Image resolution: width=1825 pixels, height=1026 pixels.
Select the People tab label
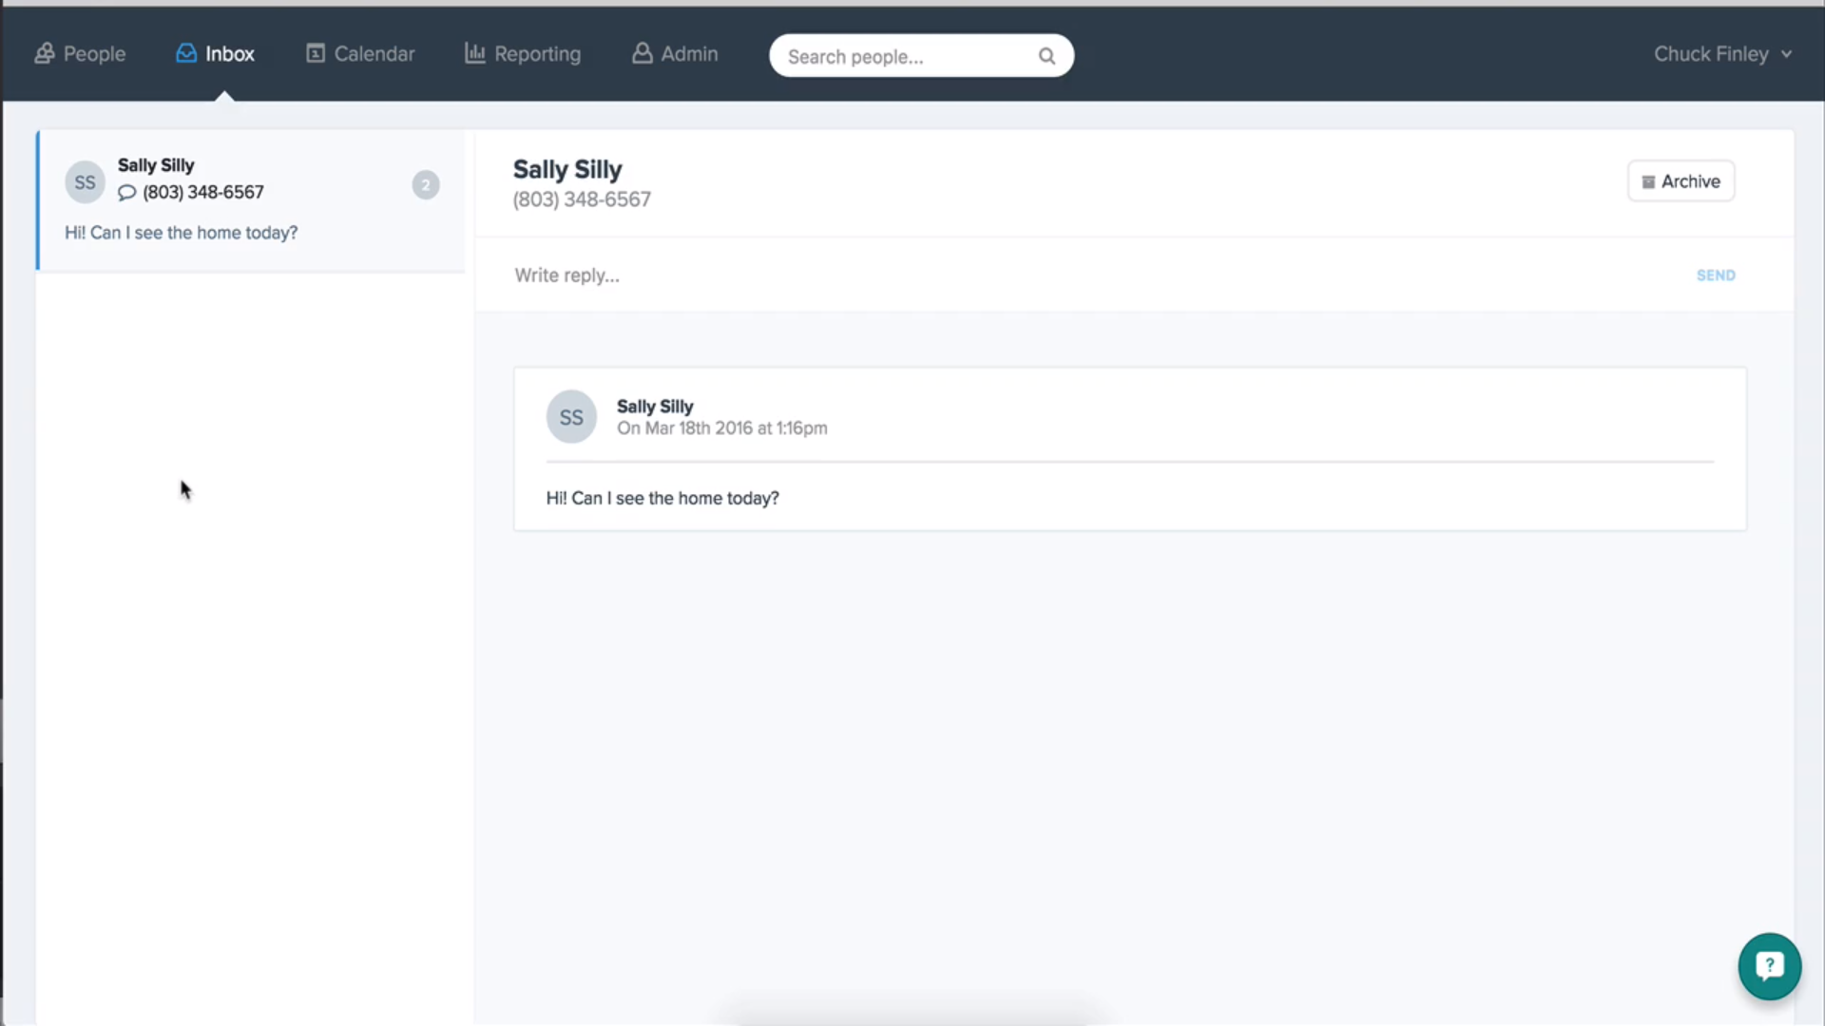point(94,54)
